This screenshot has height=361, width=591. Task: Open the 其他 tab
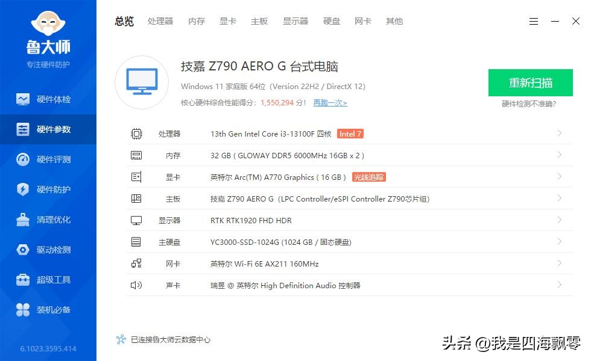pyautogui.click(x=394, y=21)
